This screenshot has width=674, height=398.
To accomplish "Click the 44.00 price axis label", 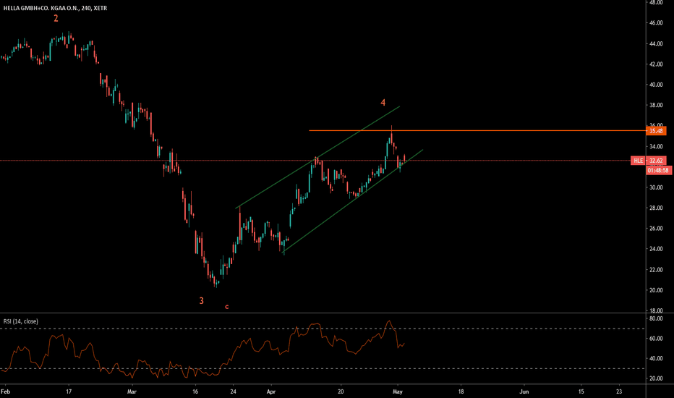I will [x=656, y=44].
